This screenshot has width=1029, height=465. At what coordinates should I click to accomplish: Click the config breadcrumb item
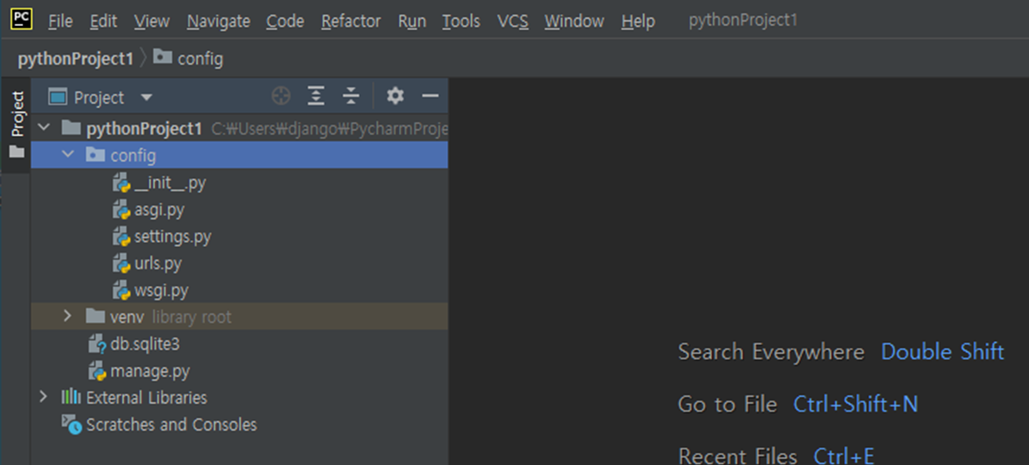click(189, 59)
